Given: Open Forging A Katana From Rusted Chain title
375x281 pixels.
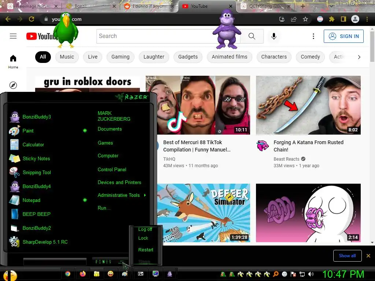Looking at the screenshot, I should [308, 146].
